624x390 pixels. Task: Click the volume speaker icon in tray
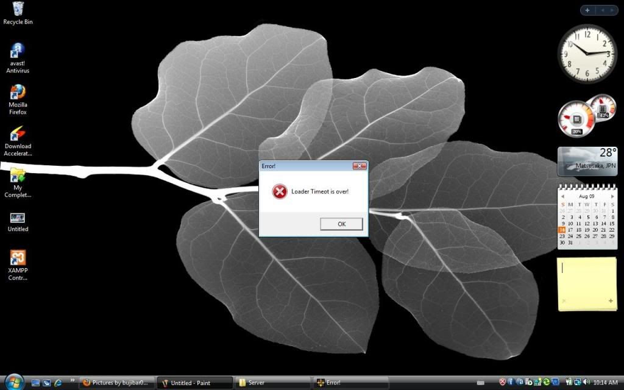pos(586,383)
